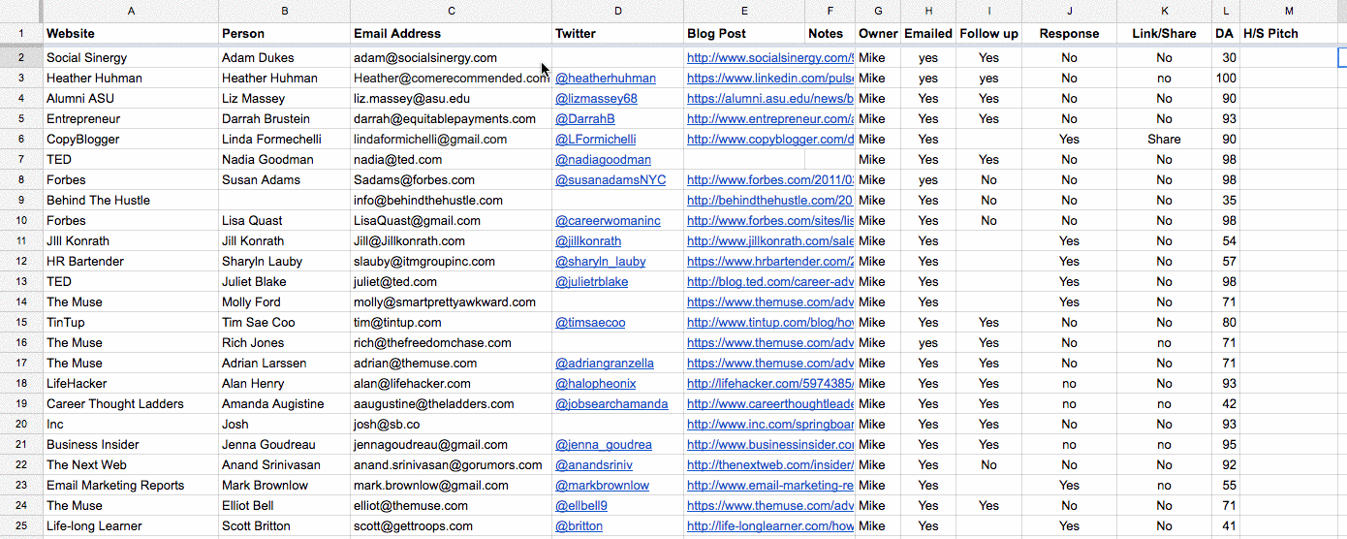Open the copyblogger.com blog post link
The height and width of the screenshot is (539, 1347).
[x=769, y=140]
